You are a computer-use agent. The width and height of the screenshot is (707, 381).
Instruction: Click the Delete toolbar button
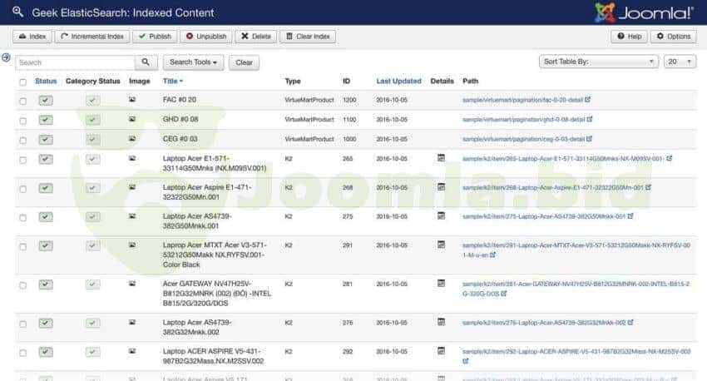pyautogui.click(x=255, y=37)
